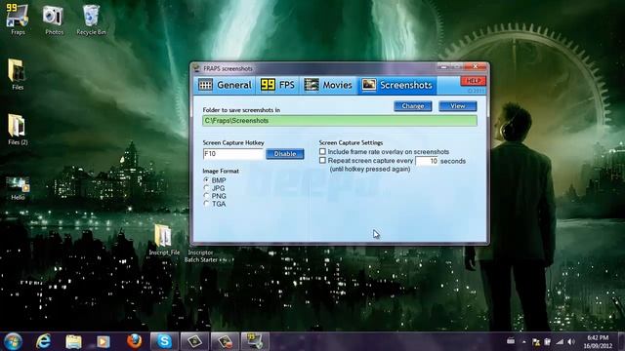The width and height of the screenshot is (625, 351).
Task: Click the network signal tray icon
Action: pos(560,342)
